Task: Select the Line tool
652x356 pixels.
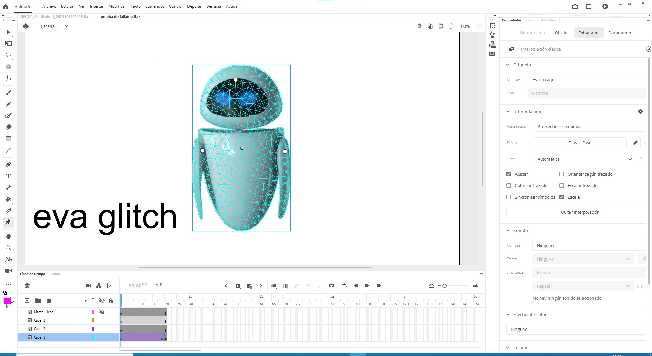Action: tap(8, 150)
